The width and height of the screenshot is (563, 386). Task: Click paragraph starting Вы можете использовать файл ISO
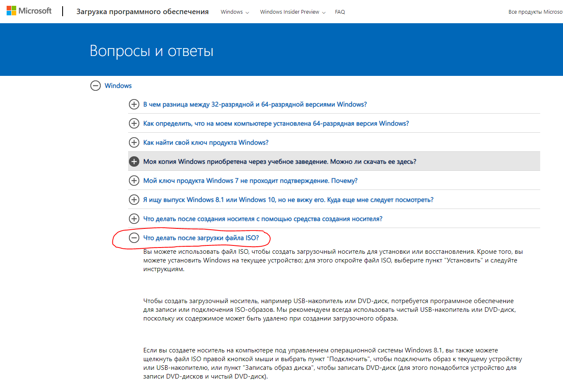pyautogui.click(x=333, y=260)
